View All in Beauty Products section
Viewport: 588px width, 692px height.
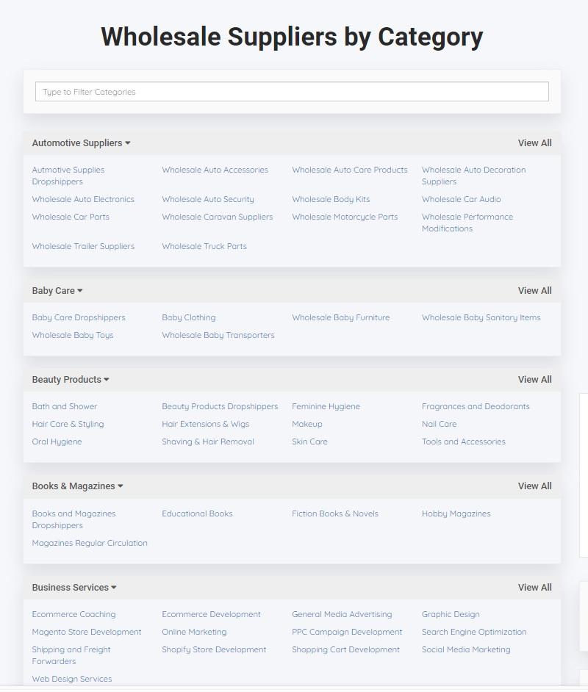click(534, 380)
